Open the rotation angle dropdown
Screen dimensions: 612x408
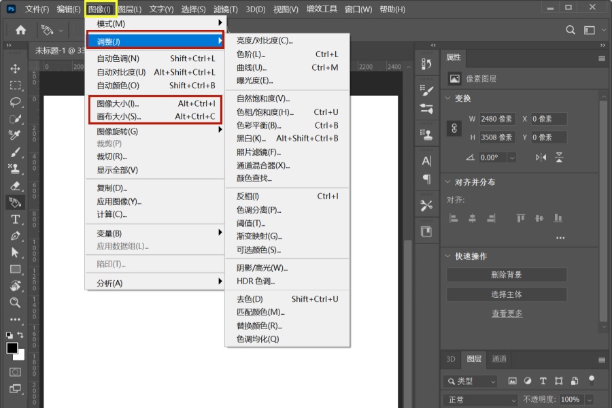point(512,158)
